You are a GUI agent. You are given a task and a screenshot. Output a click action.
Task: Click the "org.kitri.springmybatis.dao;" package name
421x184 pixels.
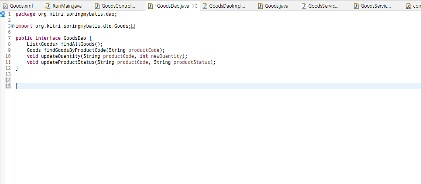(77, 14)
